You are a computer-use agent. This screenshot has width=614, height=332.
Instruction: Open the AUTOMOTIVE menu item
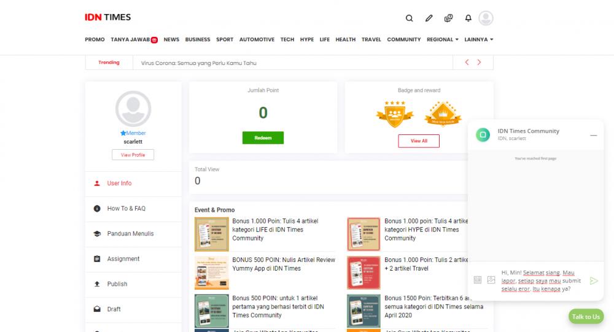coord(257,39)
